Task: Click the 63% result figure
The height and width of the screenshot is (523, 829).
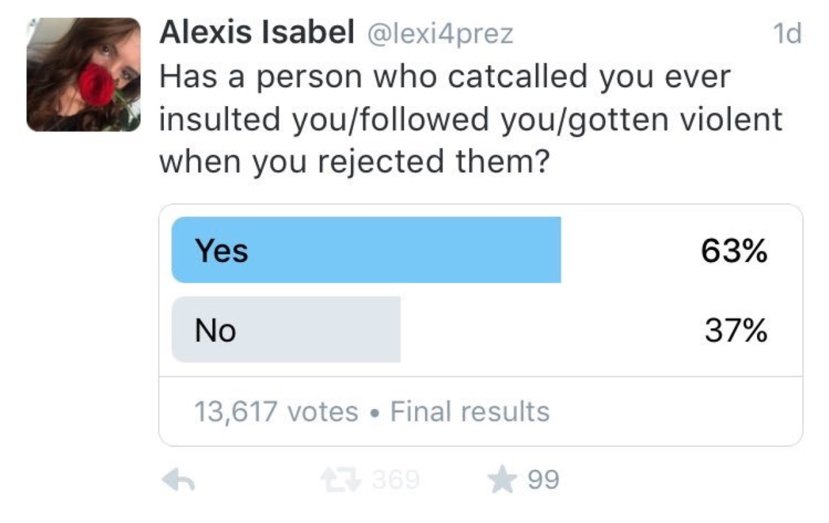Action: pos(734,251)
